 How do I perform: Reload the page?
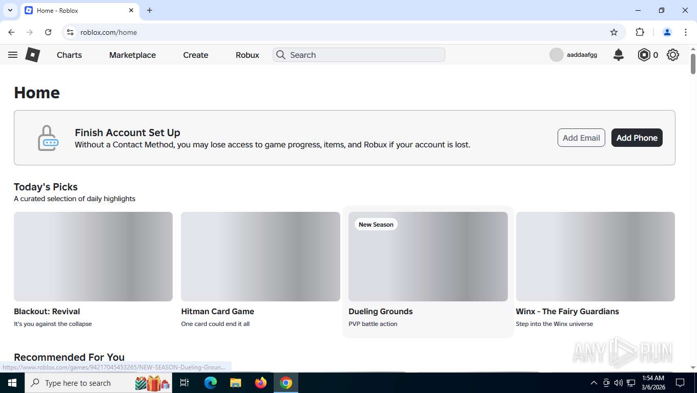48,32
